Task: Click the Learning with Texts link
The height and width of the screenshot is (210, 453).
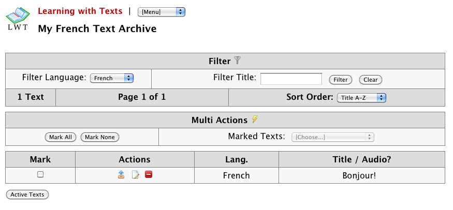Action: pos(80,11)
